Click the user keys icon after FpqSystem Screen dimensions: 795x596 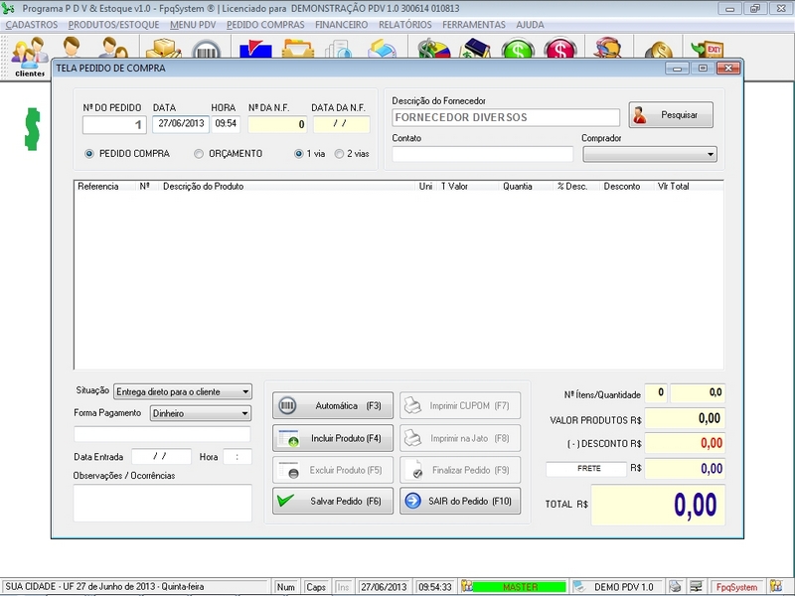[x=775, y=586]
